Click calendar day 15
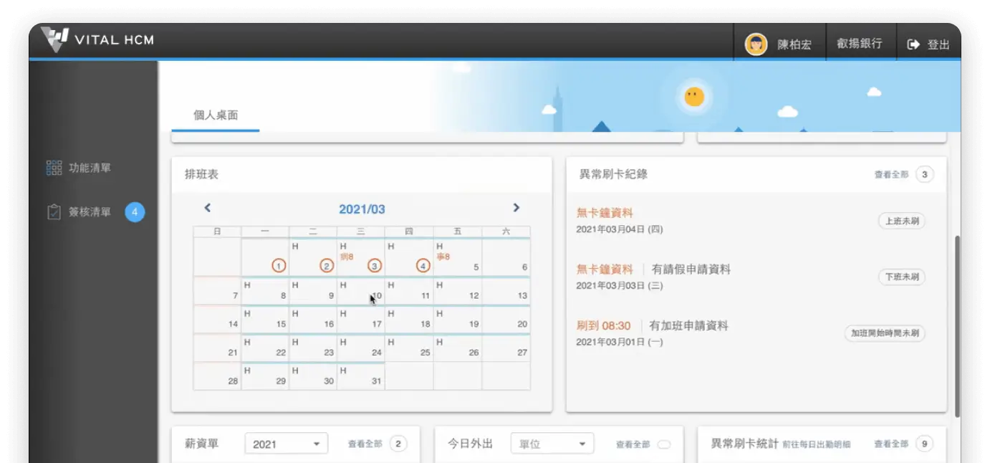 (x=265, y=320)
